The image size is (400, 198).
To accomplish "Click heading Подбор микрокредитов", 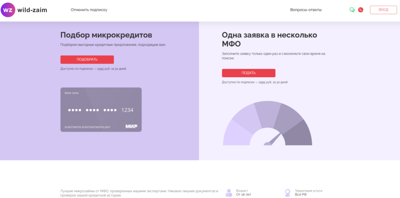I will click(106, 35).
